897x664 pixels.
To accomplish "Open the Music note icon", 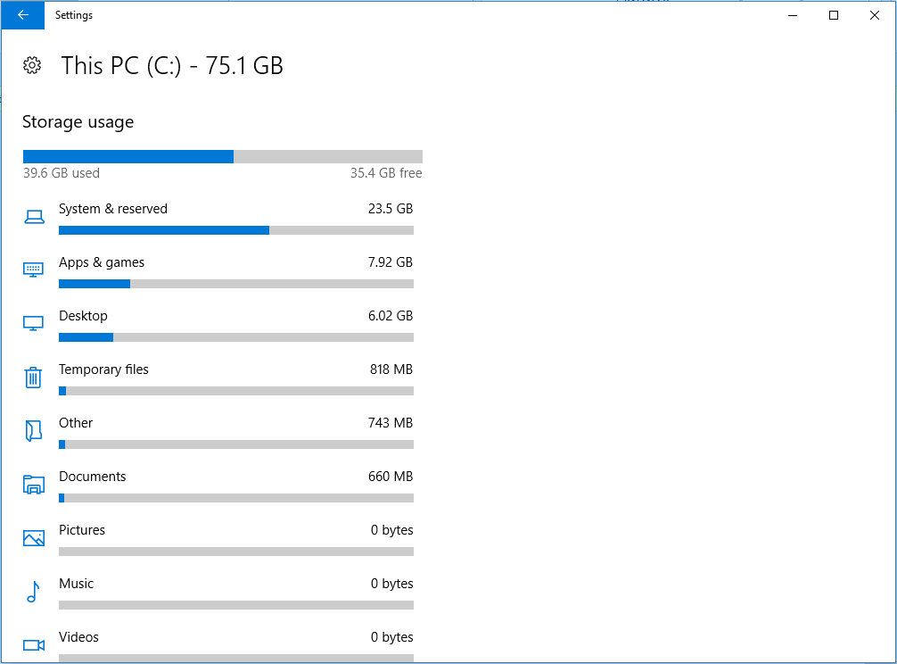I will click(x=33, y=592).
